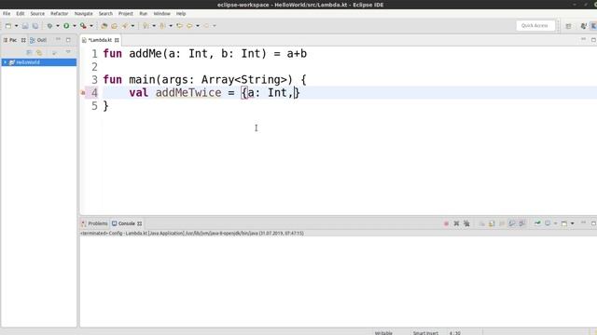Click the Open Type toolbar icon
This screenshot has height=335, width=597.
pyautogui.click(x=104, y=26)
